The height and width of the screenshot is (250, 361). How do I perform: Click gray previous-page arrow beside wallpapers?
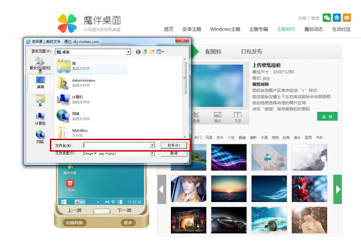(162, 189)
